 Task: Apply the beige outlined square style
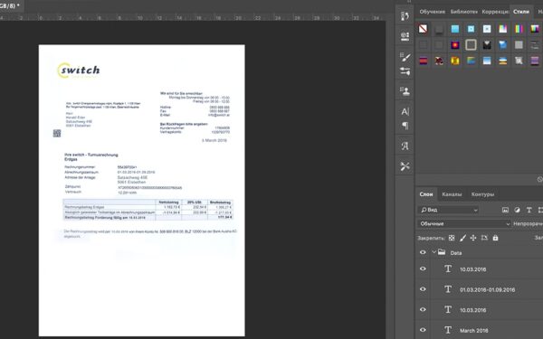pyautogui.click(x=471, y=44)
